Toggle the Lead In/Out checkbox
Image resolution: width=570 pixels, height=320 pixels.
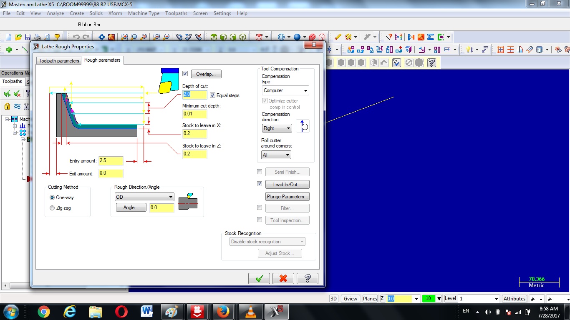point(260,184)
